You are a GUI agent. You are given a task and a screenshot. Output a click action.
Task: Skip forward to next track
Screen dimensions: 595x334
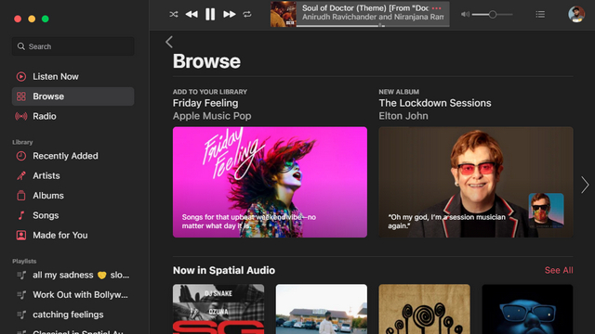(230, 15)
